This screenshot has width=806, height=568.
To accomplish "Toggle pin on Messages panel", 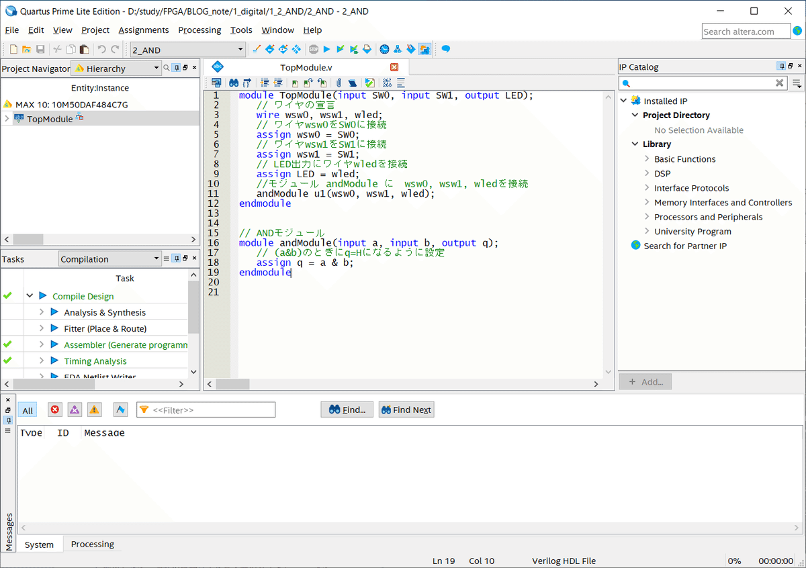I will (8, 420).
